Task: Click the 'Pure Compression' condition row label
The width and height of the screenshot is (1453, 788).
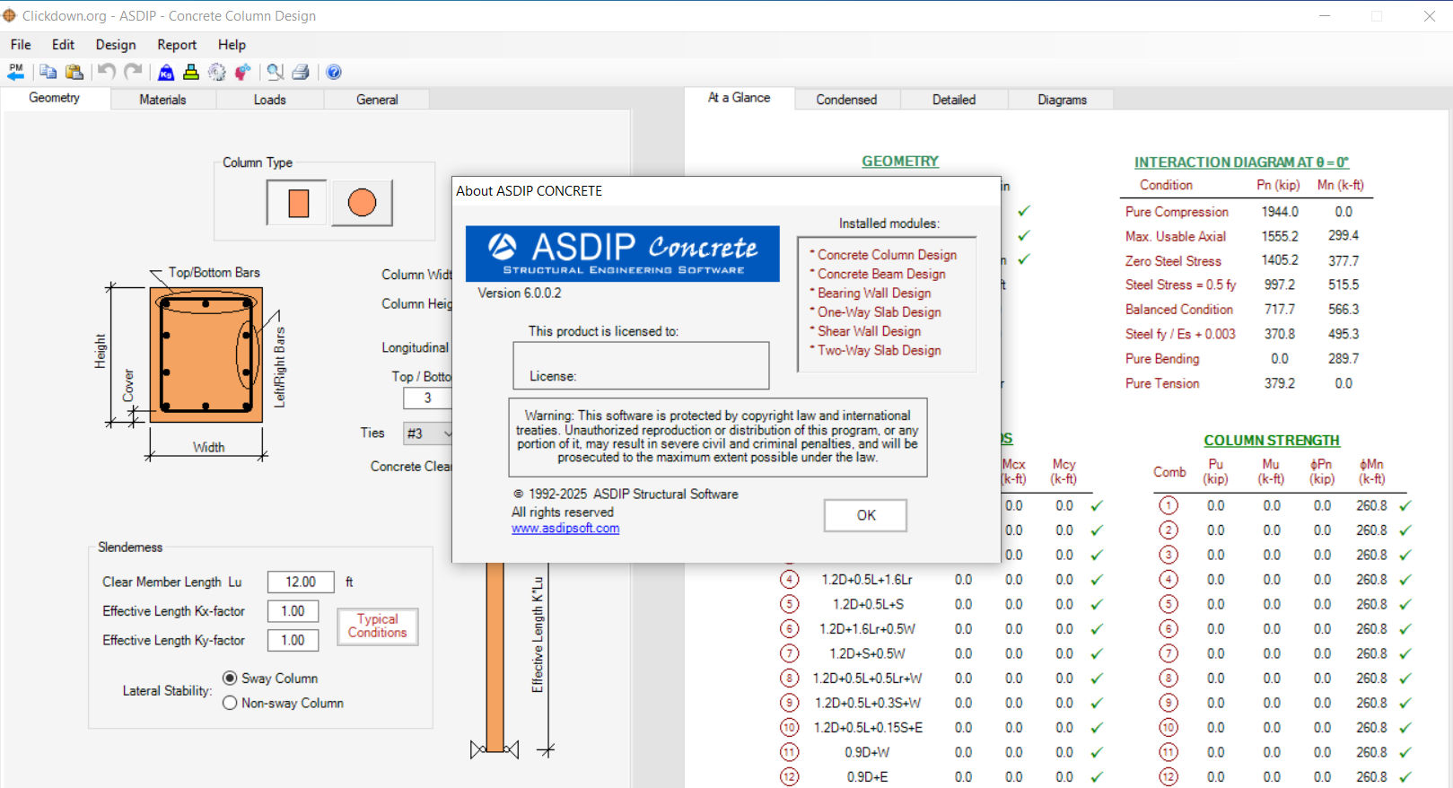Action: click(x=1177, y=212)
